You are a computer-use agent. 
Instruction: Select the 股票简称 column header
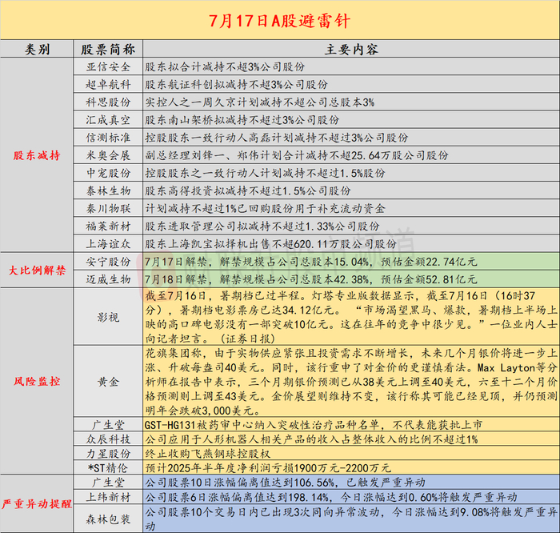click(x=108, y=49)
